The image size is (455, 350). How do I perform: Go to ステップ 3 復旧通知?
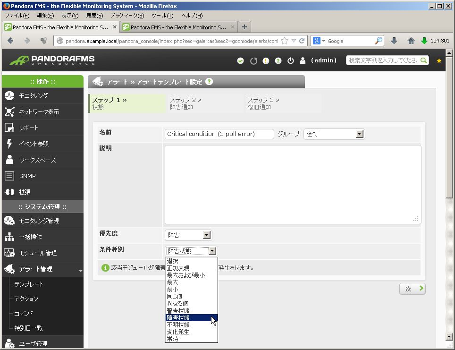283,103
